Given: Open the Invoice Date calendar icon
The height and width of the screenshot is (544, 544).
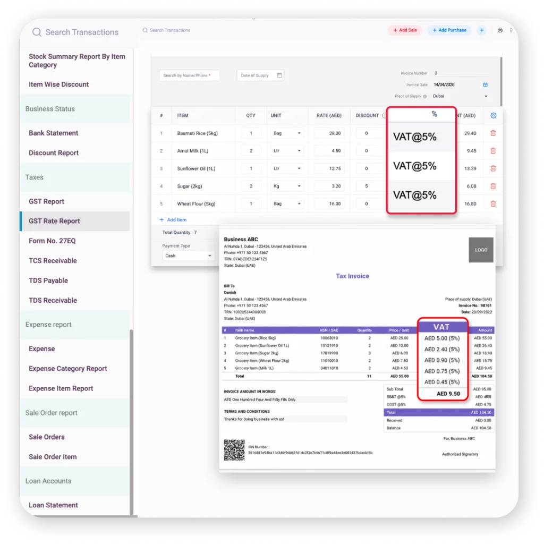Looking at the screenshot, I should [x=486, y=84].
